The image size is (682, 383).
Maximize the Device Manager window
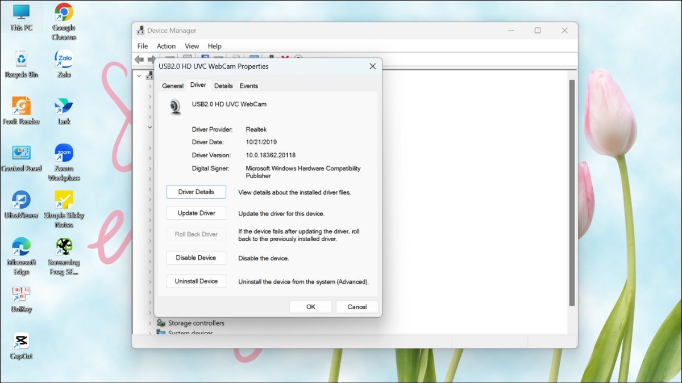pyautogui.click(x=537, y=31)
